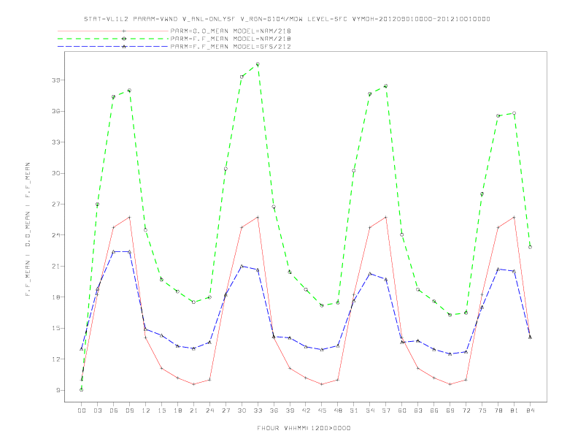Click the green circle marker at hour 69

450,315
